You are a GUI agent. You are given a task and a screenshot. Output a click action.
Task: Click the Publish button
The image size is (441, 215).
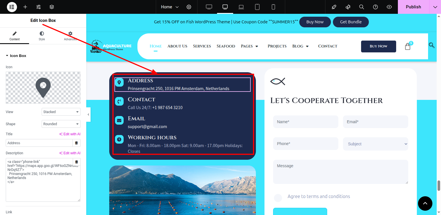point(413,7)
